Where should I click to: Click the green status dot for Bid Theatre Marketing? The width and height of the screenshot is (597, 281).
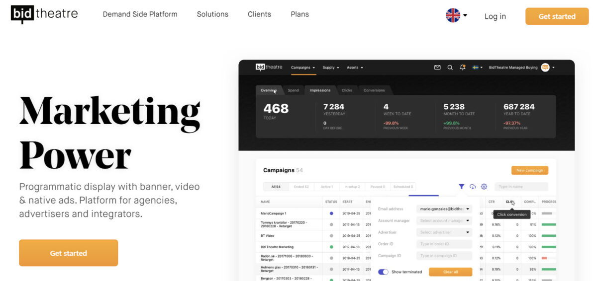331,247
